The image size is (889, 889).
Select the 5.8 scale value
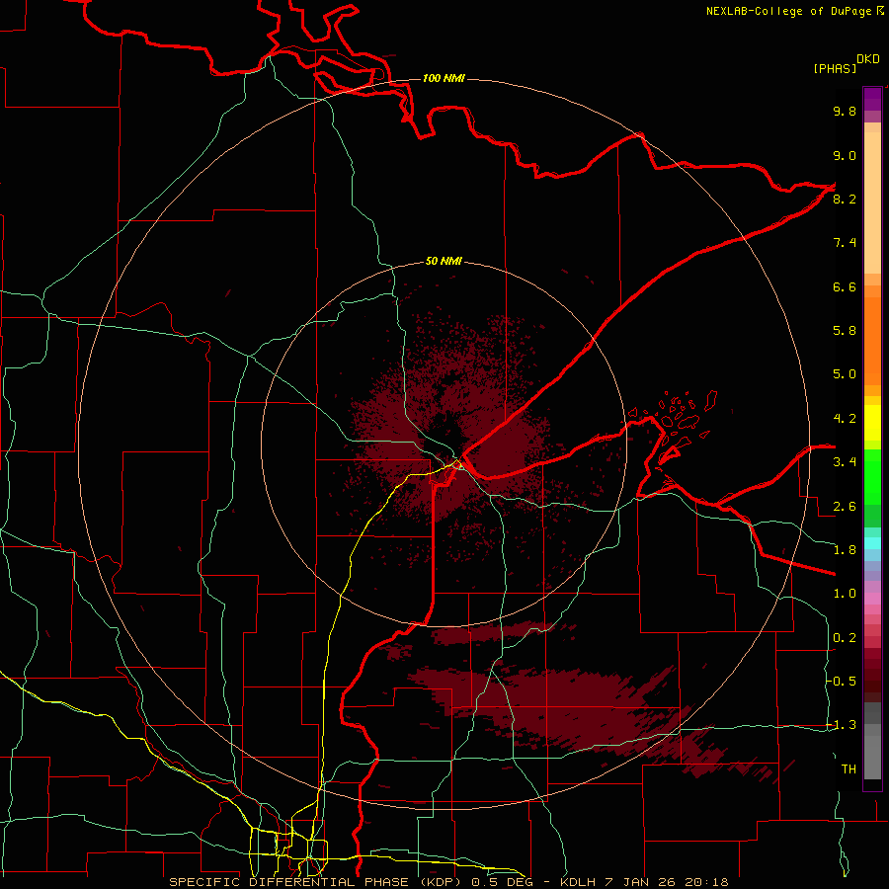845,331
